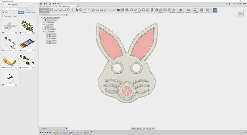The height and width of the screenshot is (135, 247).
Task: Collapse the Sketches folder in browser
Action: pyautogui.click(x=43, y=31)
